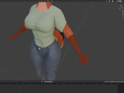Toggle viewport gizmos display
Screen dimensions: 124x93
coord(110,1)
